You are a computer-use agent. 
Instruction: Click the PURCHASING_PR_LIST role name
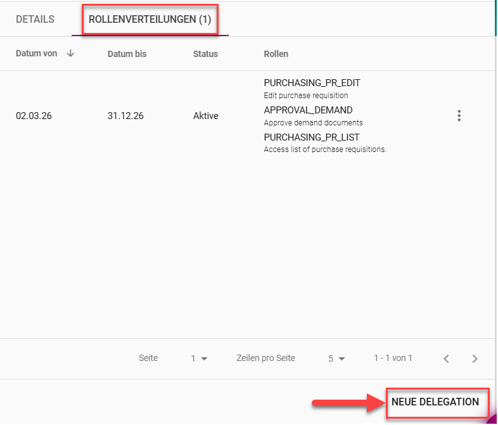[312, 137]
